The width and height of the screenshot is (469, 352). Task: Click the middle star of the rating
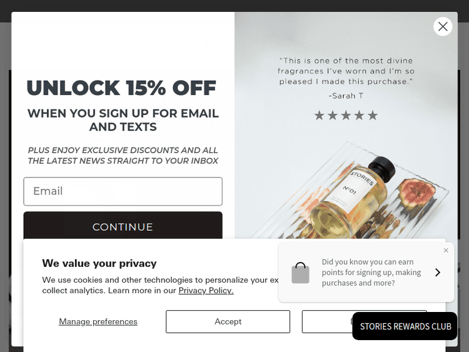click(346, 115)
